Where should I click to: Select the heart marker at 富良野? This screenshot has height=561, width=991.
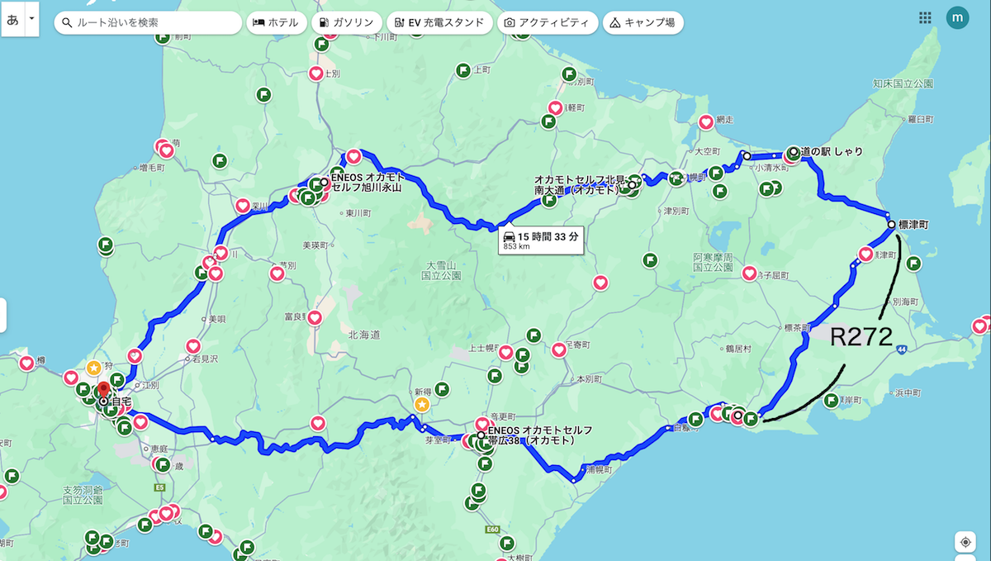tap(315, 317)
